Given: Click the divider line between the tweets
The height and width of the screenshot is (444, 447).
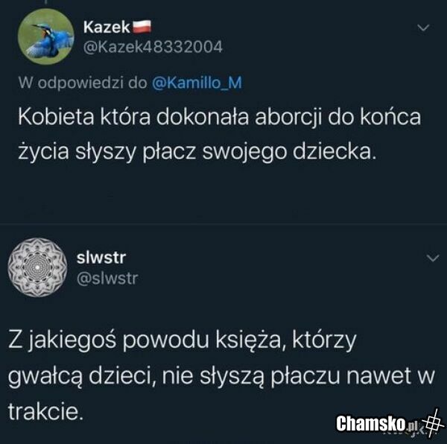Looking at the screenshot, I should click(x=223, y=224).
